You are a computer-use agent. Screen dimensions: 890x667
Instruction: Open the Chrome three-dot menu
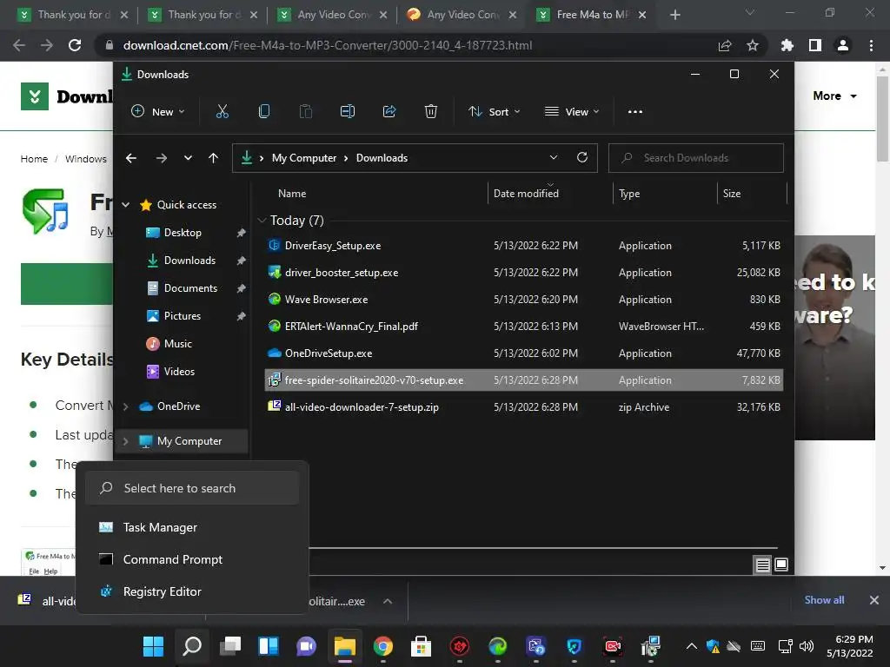[x=871, y=45]
